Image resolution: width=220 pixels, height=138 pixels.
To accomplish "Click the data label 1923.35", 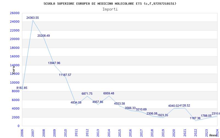I will [x=163, y=115].
